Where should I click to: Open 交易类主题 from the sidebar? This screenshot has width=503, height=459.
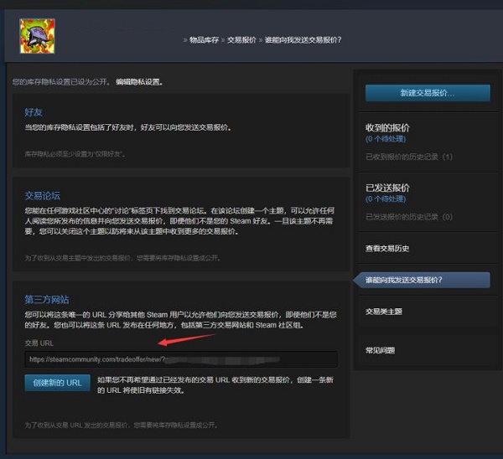[384, 312]
